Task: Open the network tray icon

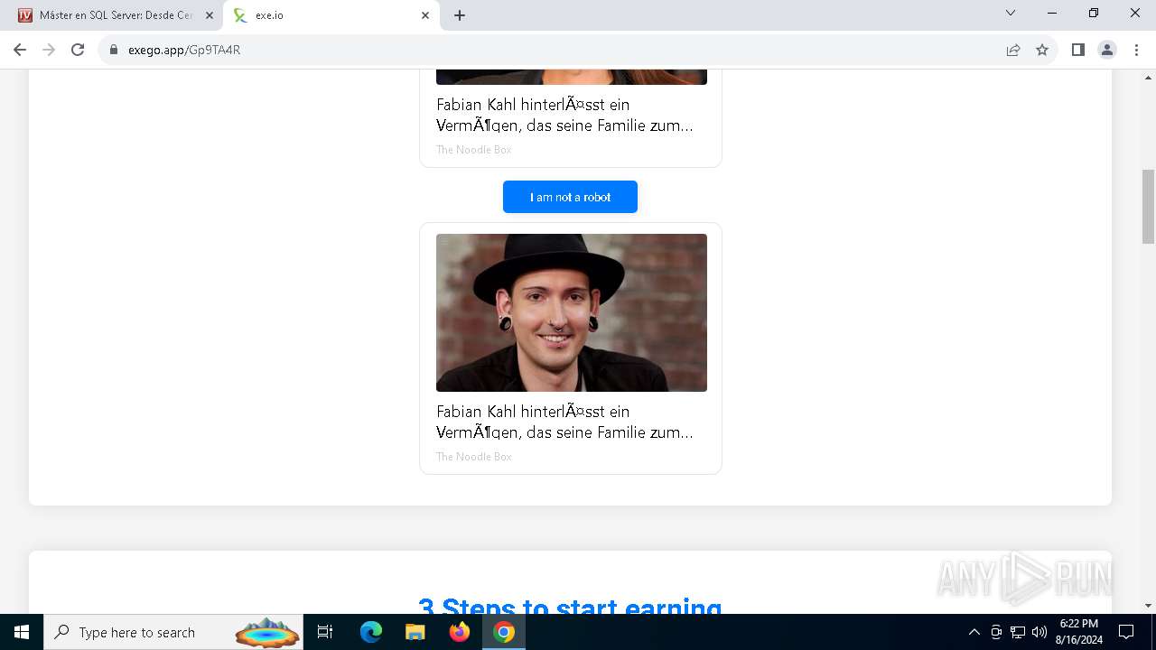Action: (1018, 632)
